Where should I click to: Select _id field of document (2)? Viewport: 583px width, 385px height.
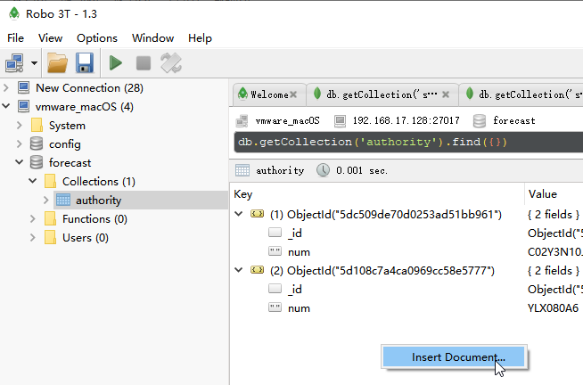[x=295, y=290]
